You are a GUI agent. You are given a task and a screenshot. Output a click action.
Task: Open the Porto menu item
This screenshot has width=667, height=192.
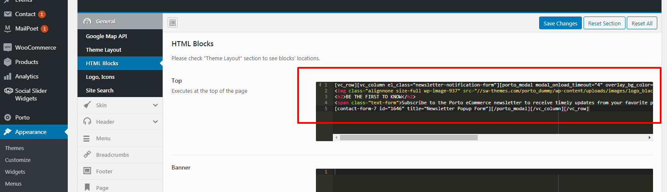(x=34, y=117)
